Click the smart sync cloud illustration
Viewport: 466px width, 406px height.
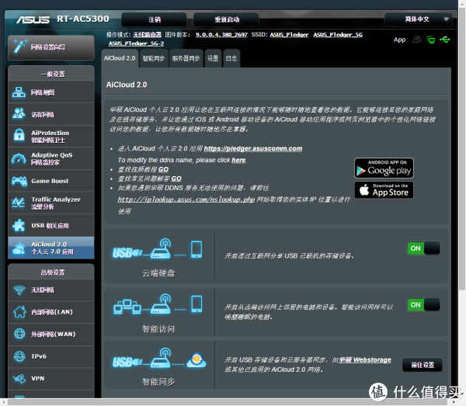159,359
